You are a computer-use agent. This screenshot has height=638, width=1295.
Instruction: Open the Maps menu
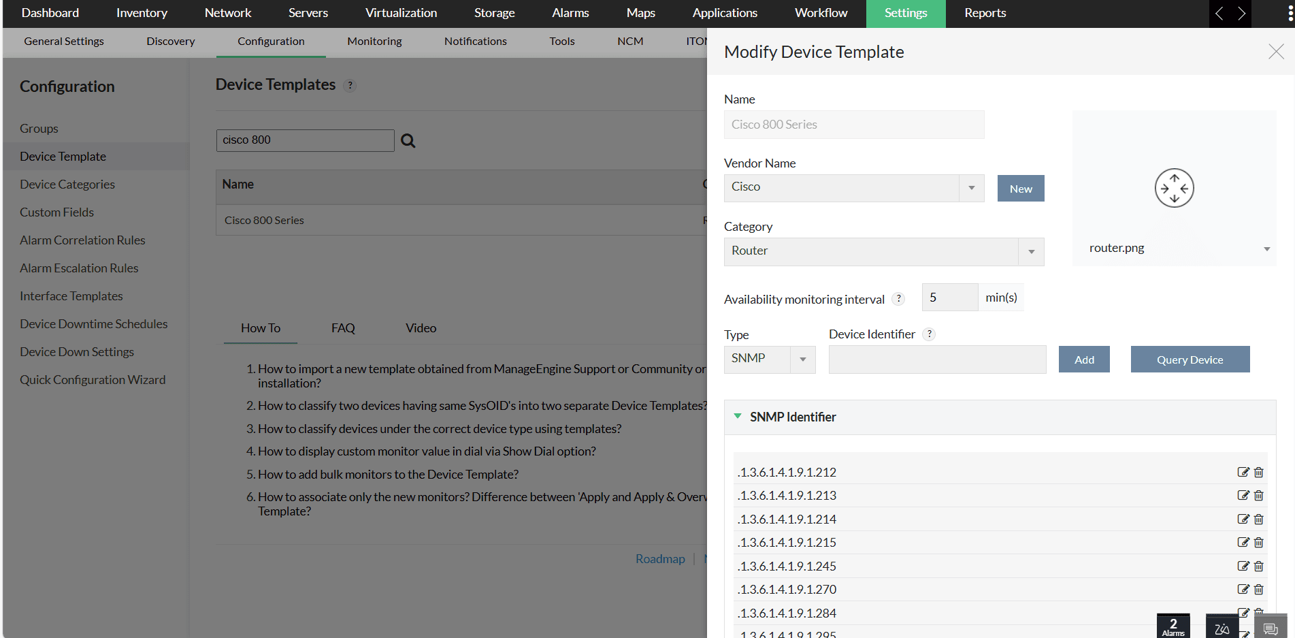(x=641, y=13)
